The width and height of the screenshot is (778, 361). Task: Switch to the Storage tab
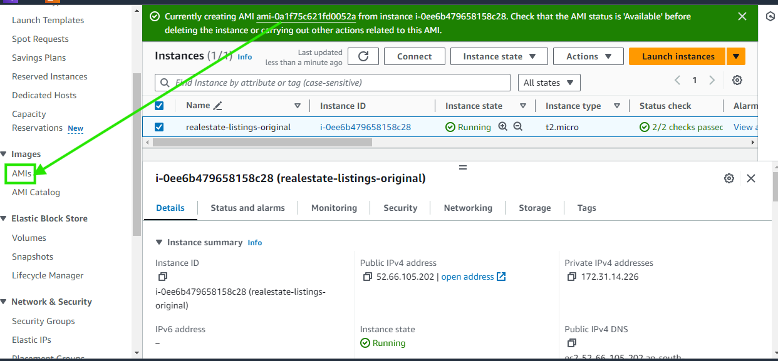coord(534,208)
